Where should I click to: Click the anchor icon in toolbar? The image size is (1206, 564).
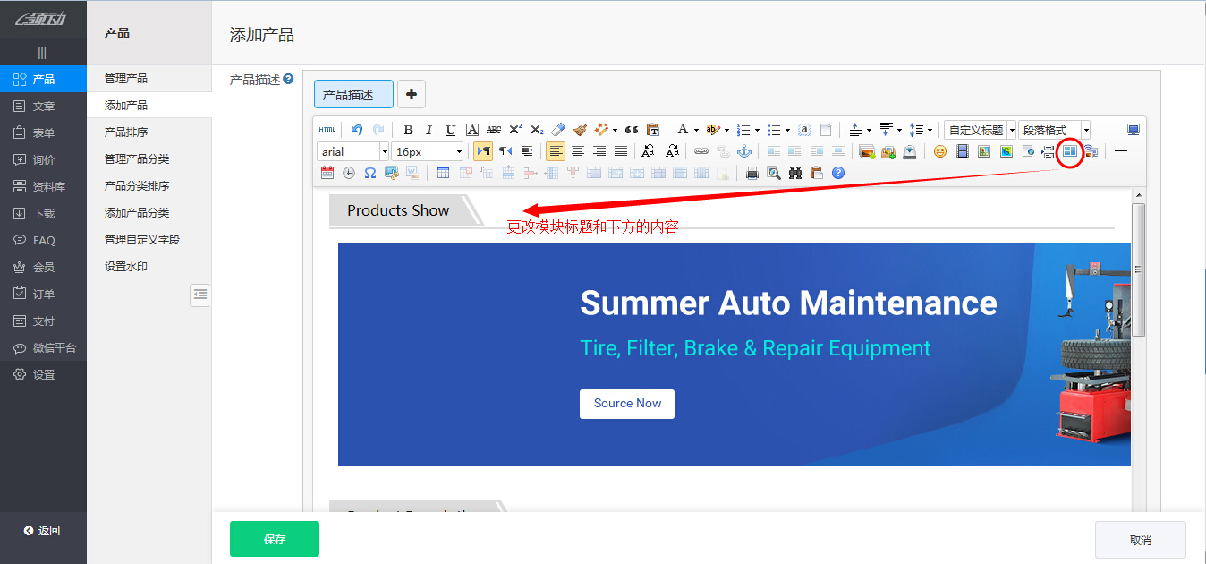(743, 151)
